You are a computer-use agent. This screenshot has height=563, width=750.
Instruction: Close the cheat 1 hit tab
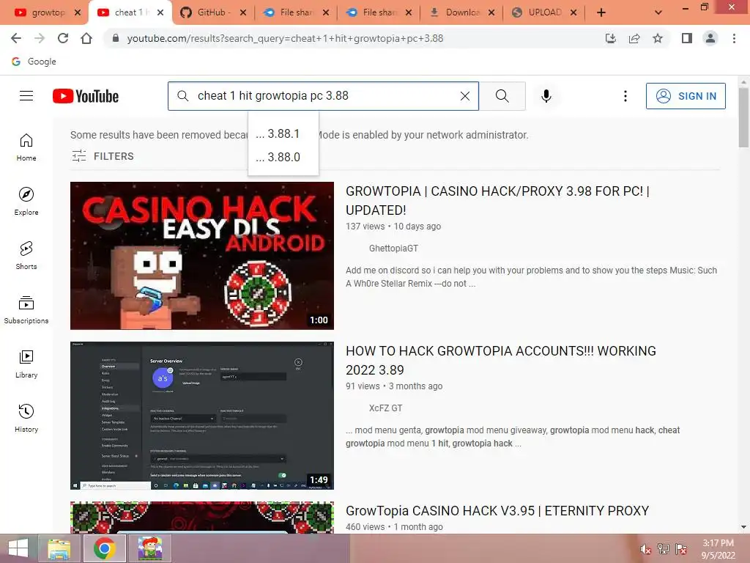pos(160,12)
